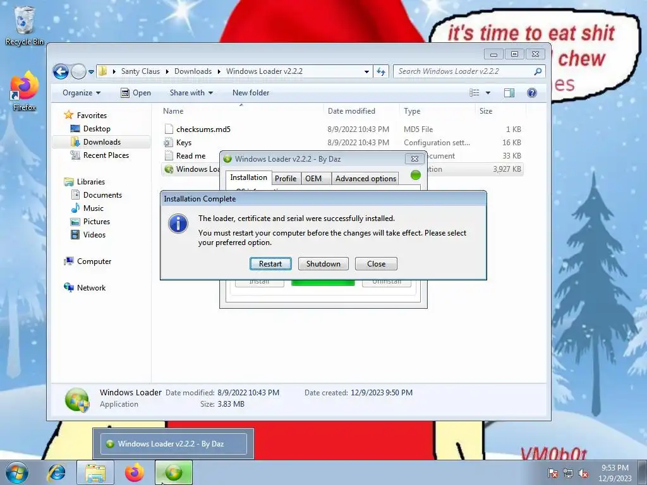This screenshot has height=485, width=647.
Task: Open the clock showing 9:53 PM
Action: 615,472
